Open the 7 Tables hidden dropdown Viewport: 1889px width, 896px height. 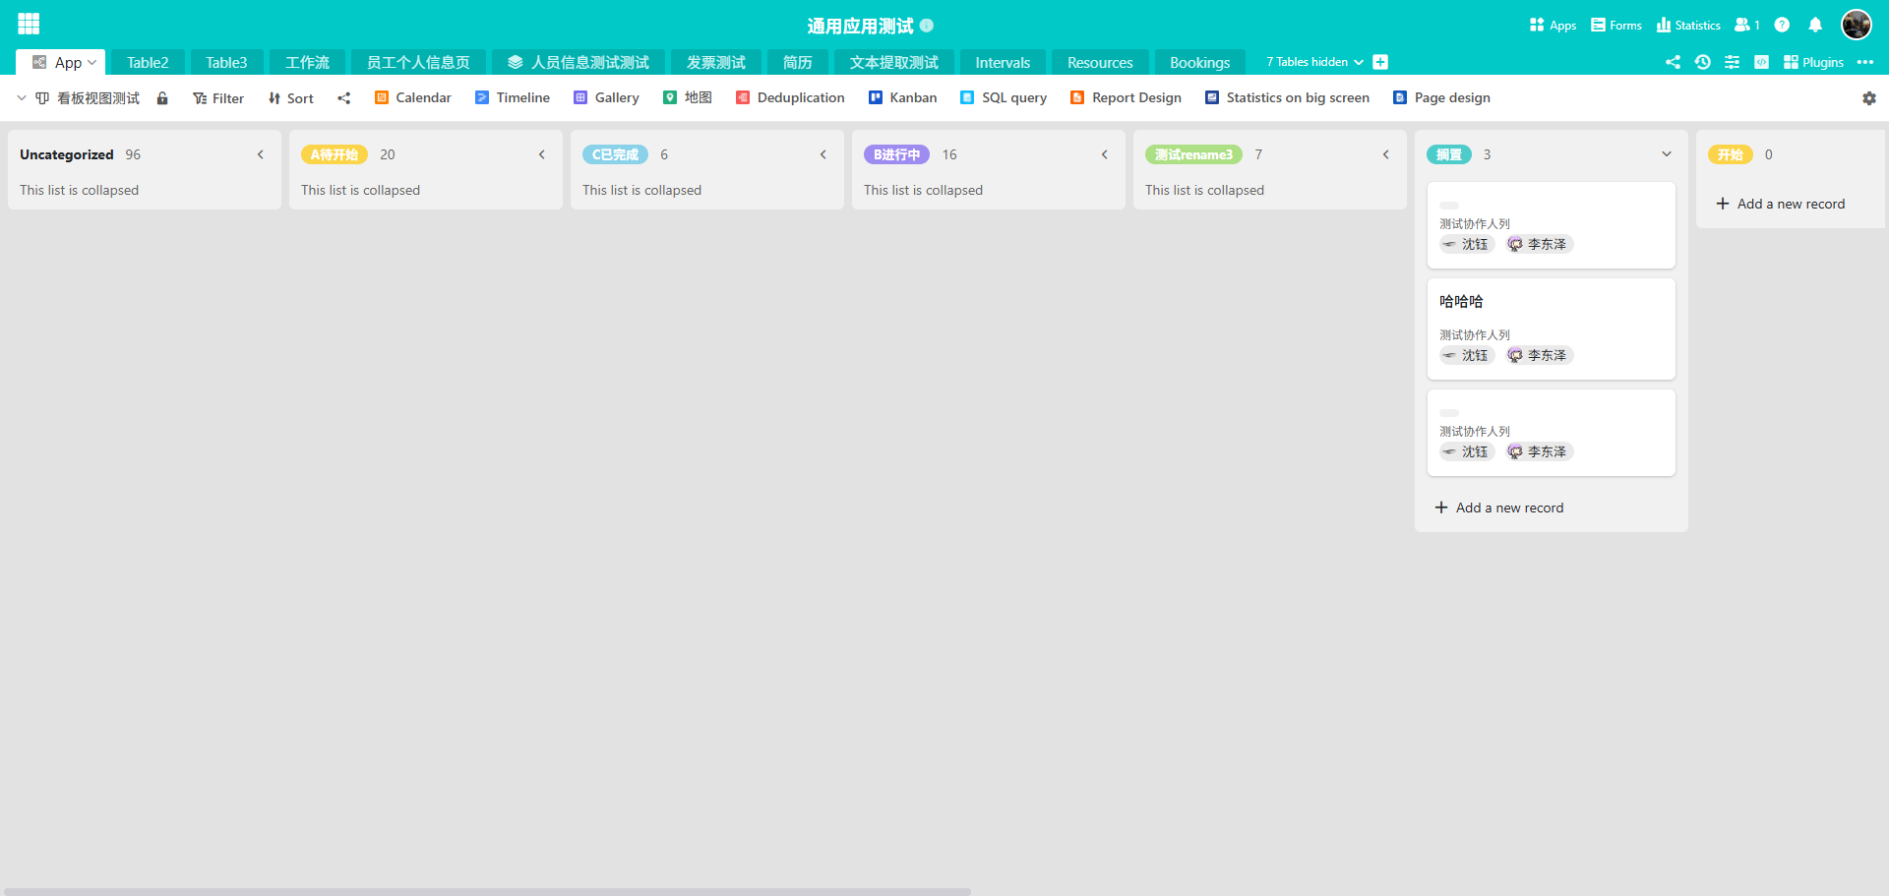1314,62
